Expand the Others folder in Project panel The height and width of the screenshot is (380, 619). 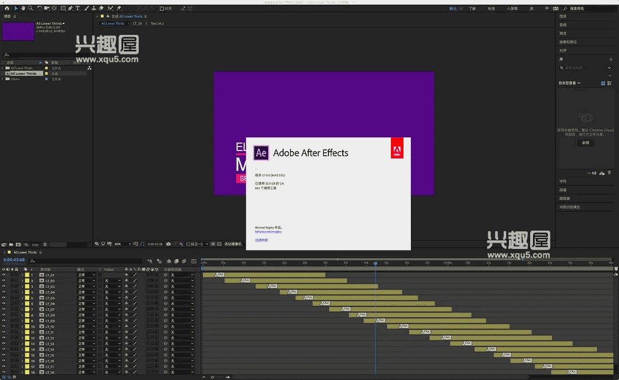pyautogui.click(x=3, y=79)
